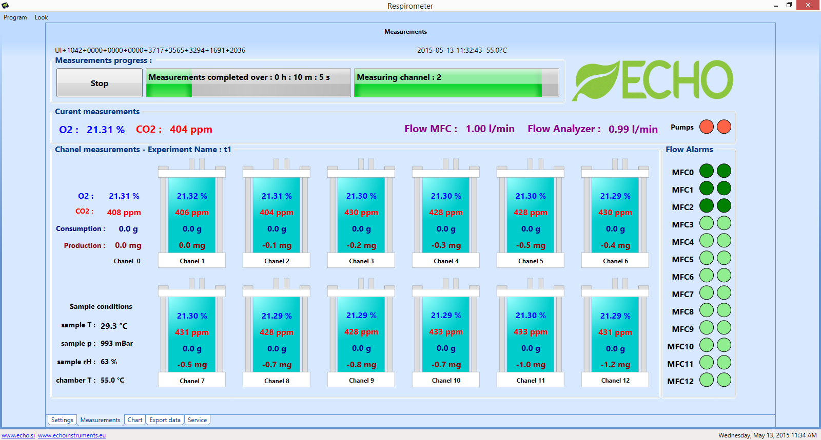821x440 pixels.
Task: Click the second MFC2 flow alarm indicator
Action: point(724,206)
